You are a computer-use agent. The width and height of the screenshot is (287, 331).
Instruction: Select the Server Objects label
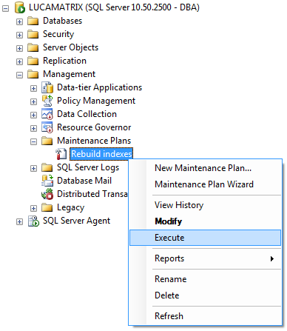[70, 47]
